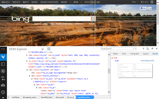The image size is (159, 99).
Task: Click the 'chanel 9' recent search
Action: [x=37, y=24]
